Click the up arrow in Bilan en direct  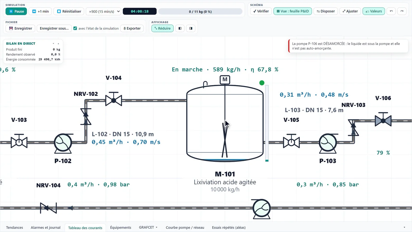(58, 44)
